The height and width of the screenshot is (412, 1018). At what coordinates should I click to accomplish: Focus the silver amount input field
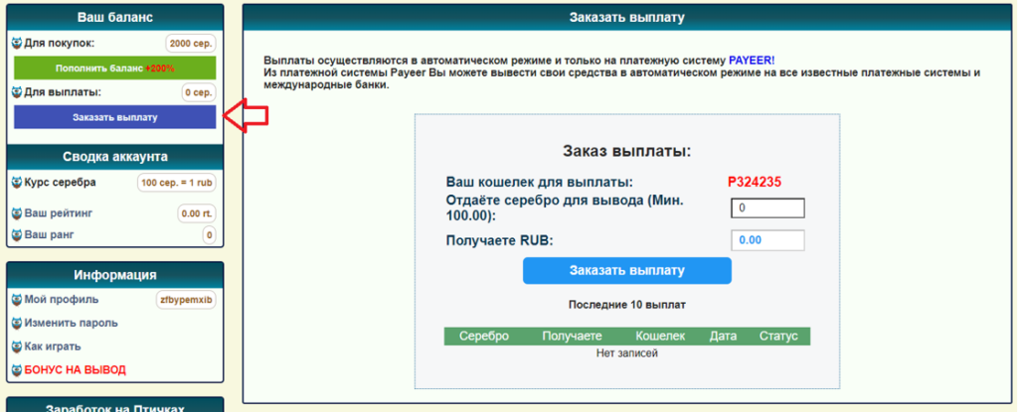coord(768,208)
